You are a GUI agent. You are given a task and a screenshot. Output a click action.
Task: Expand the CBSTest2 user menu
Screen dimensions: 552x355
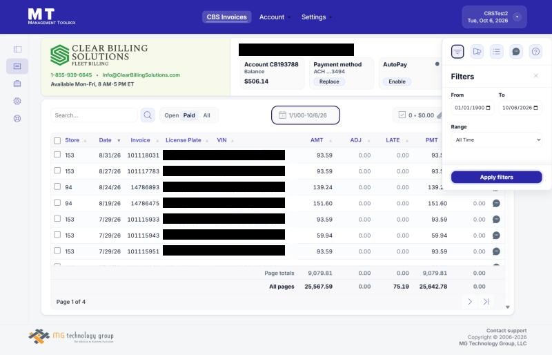494,17
